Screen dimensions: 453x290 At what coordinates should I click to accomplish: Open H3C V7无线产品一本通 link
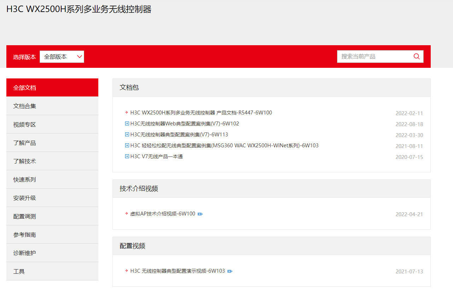pos(157,156)
